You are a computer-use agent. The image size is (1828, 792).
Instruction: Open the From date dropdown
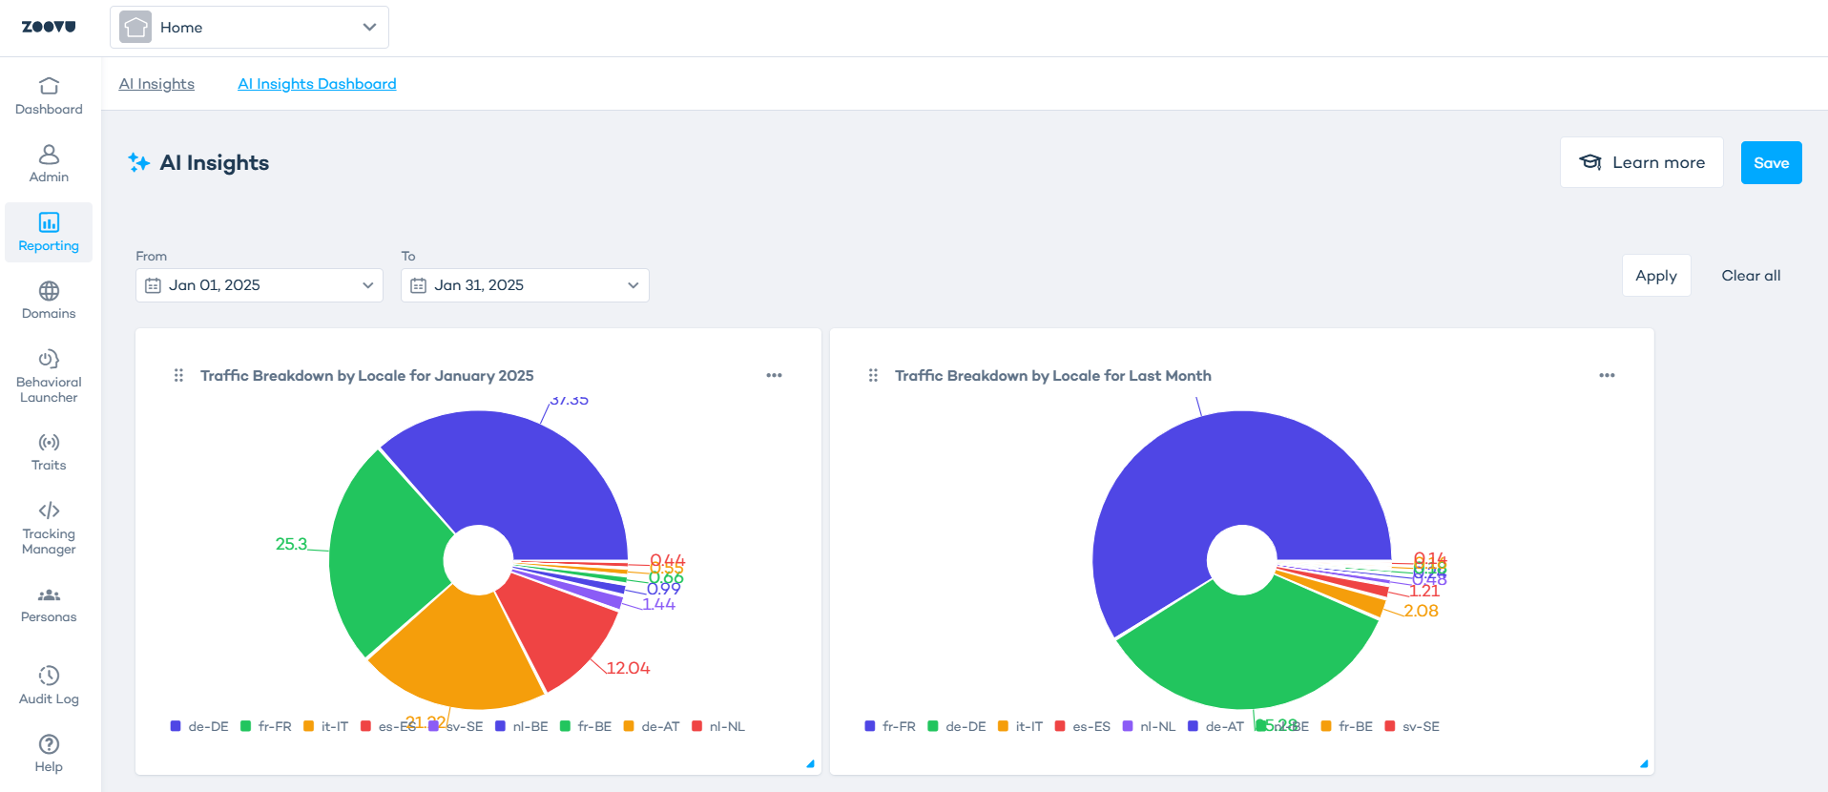pos(260,285)
